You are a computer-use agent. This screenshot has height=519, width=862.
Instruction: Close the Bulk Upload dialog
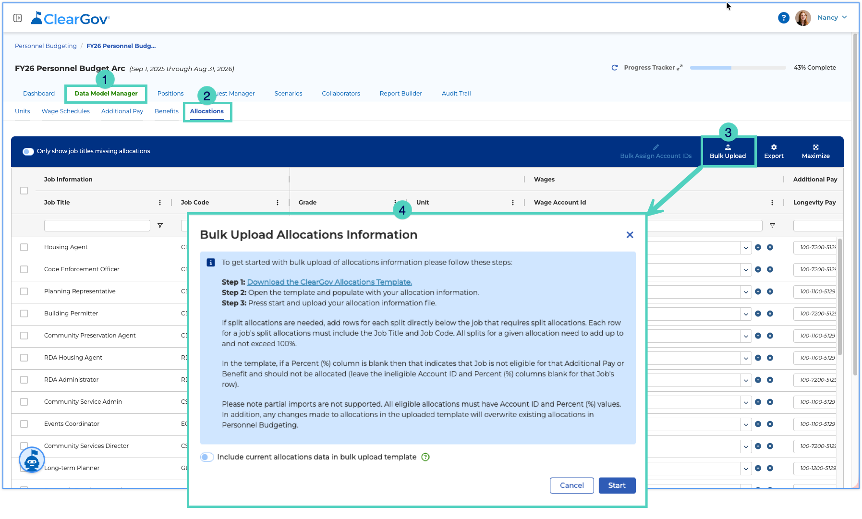pos(630,235)
